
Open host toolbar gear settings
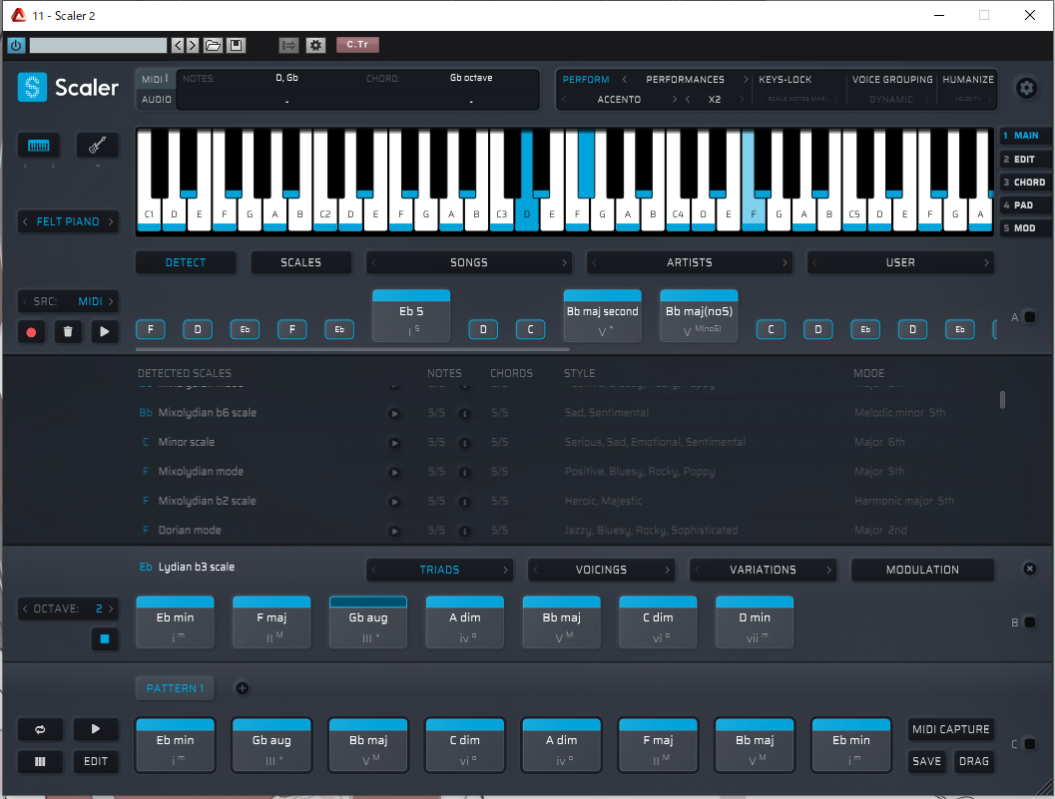pos(316,45)
